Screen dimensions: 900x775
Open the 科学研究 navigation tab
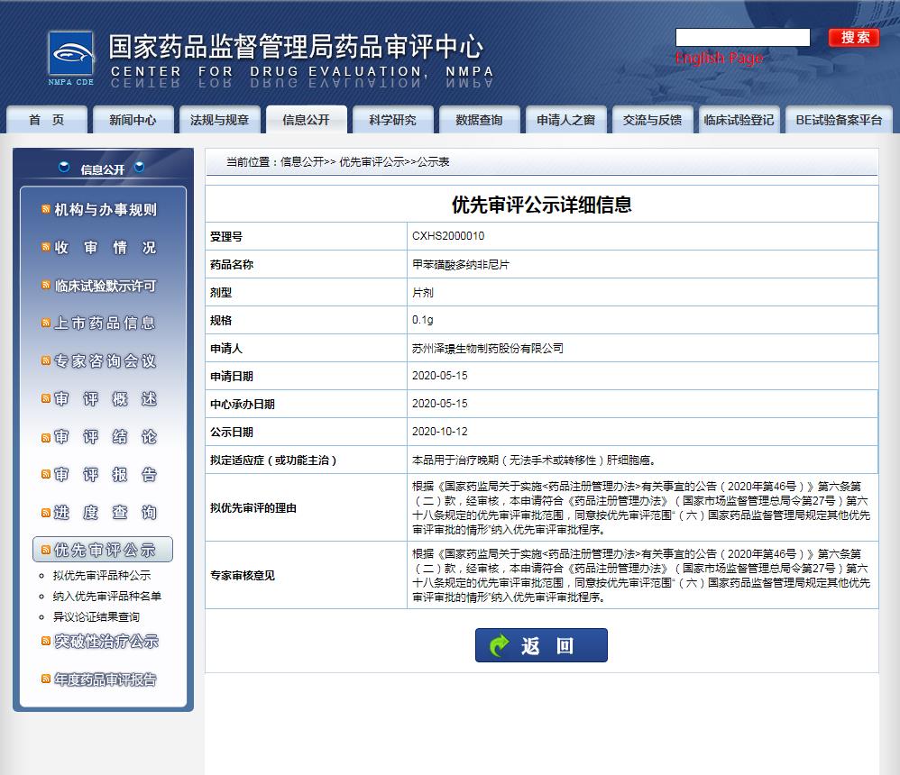(x=392, y=119)
